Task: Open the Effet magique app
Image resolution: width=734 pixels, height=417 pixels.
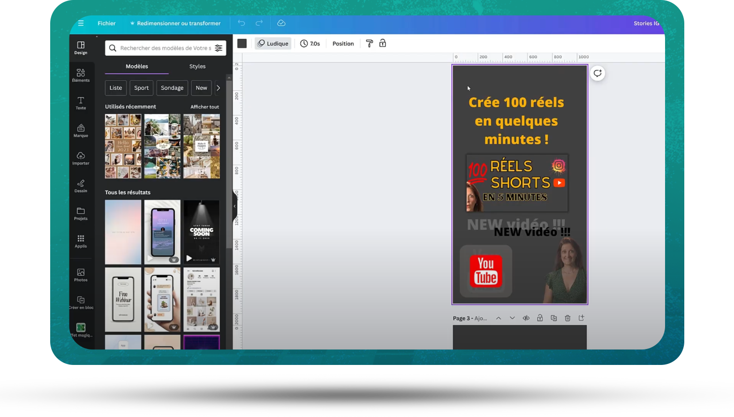Action: [81, 330]
